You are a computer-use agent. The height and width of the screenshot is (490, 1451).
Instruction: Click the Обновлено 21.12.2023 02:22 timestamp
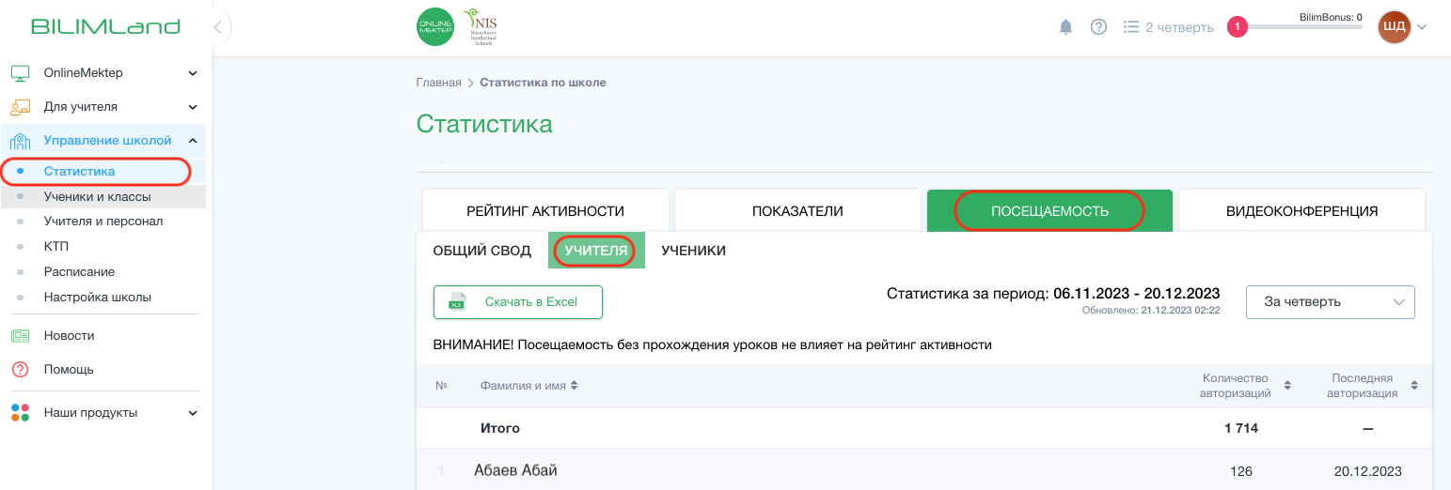click(x=1151, y=310)
